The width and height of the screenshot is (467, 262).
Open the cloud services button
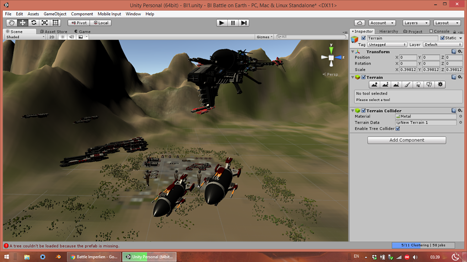coord(359,23)
